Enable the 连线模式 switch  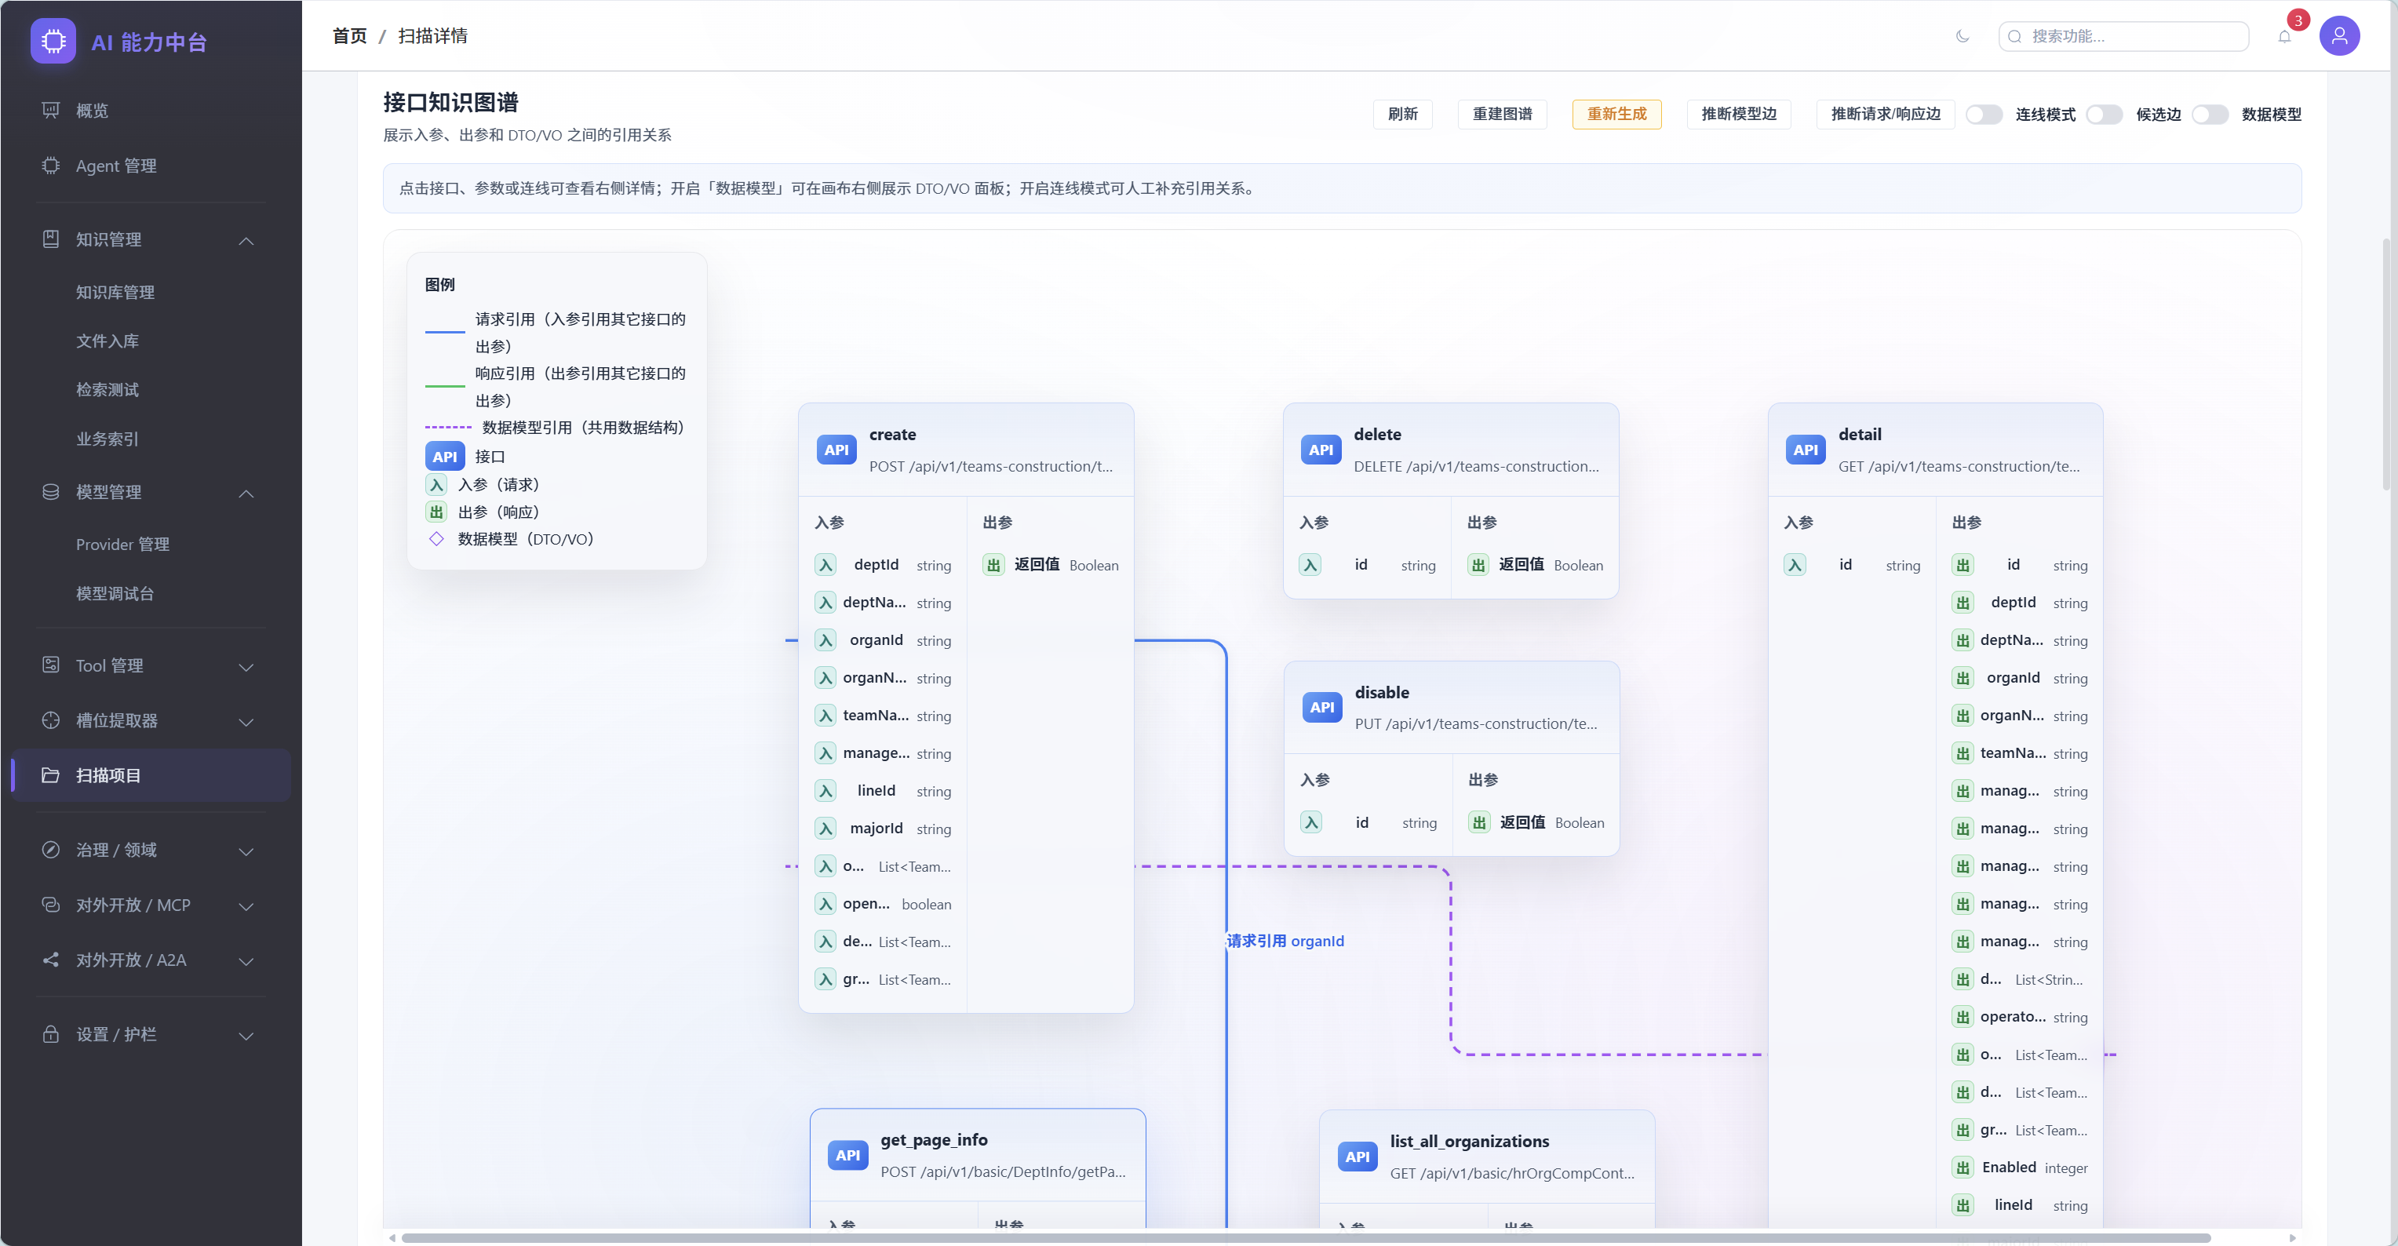(x=1984, y=115)
